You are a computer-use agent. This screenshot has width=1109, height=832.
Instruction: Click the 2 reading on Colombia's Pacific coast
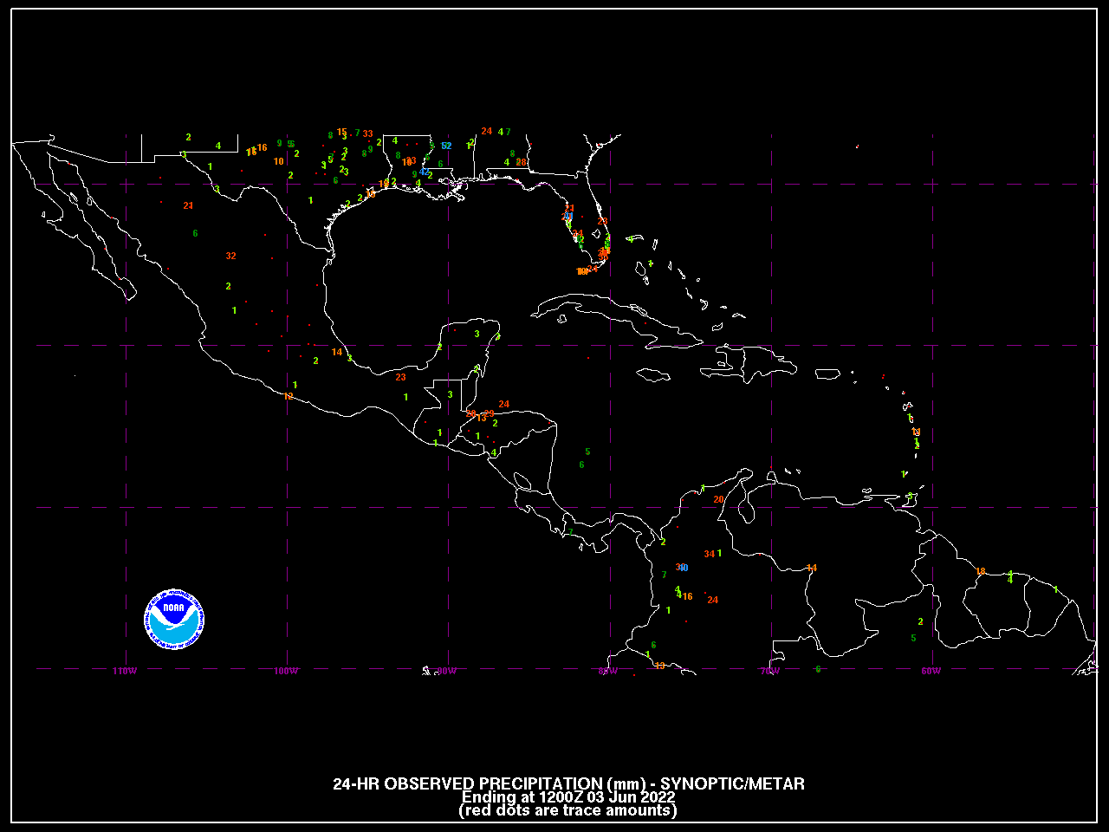(663, 542)
